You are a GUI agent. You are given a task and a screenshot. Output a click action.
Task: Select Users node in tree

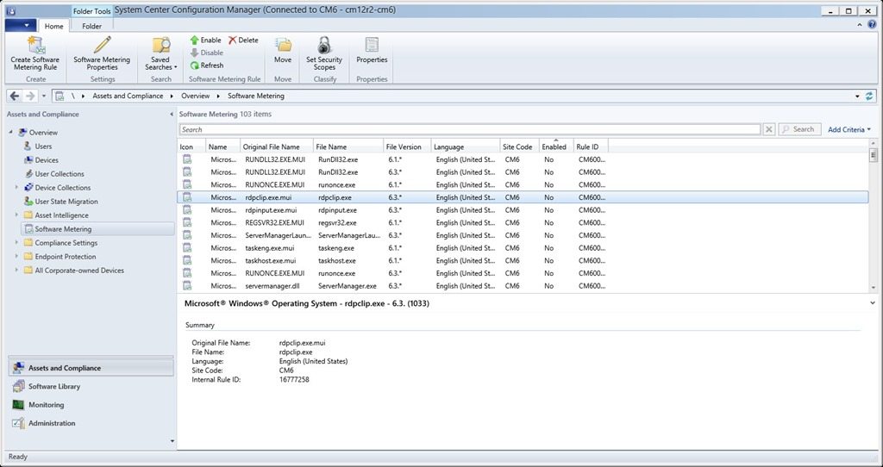pos(43,146)
